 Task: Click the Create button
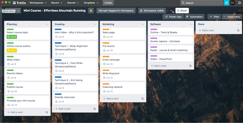coord(108,3)
